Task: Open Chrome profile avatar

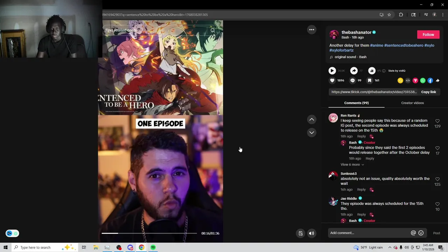Action: (434, 15)
